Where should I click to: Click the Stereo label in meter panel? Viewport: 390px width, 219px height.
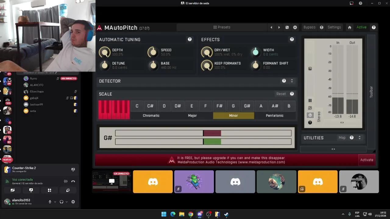[x=319, y=117]
